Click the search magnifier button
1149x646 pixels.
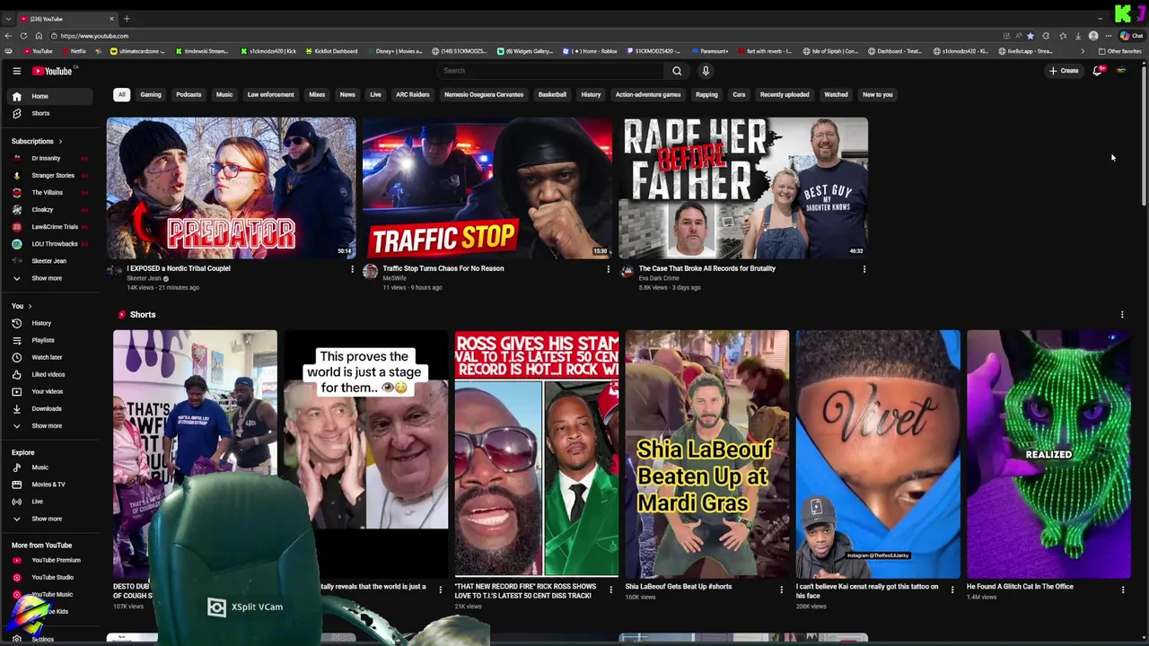[x=677, y=71]
